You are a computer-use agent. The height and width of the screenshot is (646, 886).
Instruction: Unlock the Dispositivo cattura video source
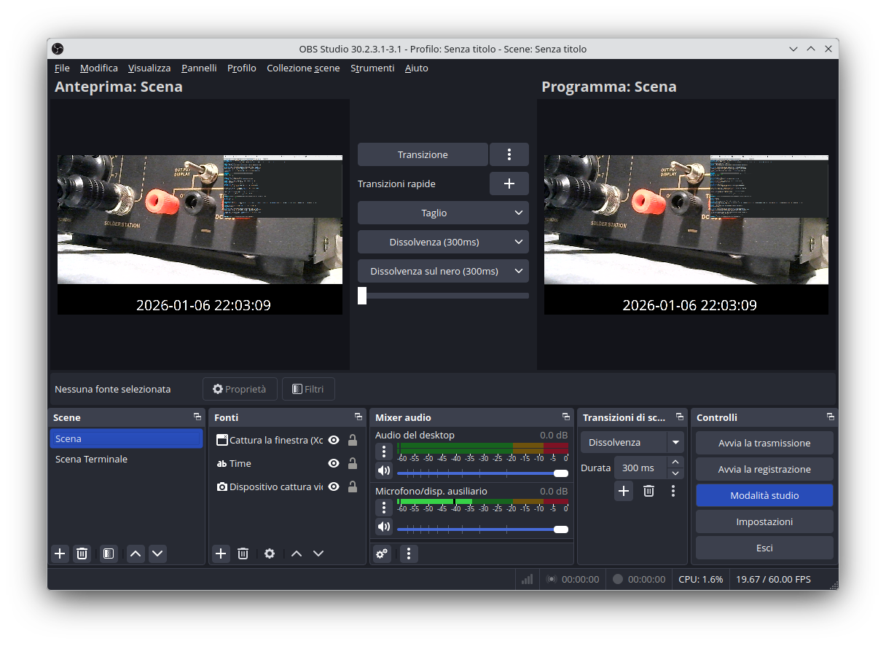[x=353, y=487]
